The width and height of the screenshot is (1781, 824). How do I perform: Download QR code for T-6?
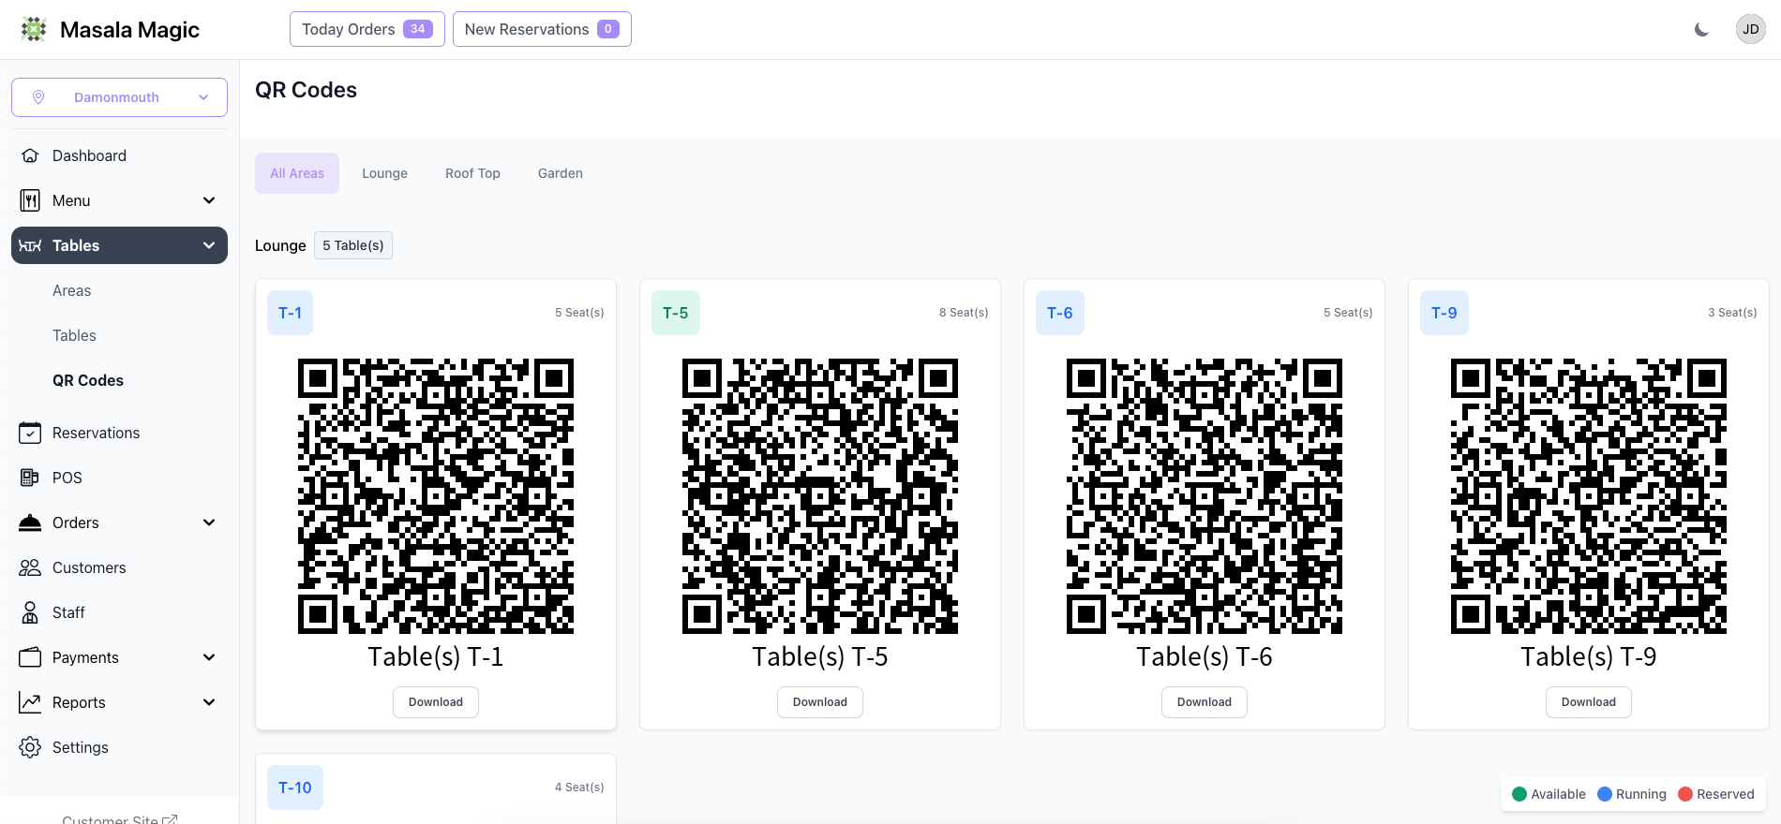[x=1205, y=702]
